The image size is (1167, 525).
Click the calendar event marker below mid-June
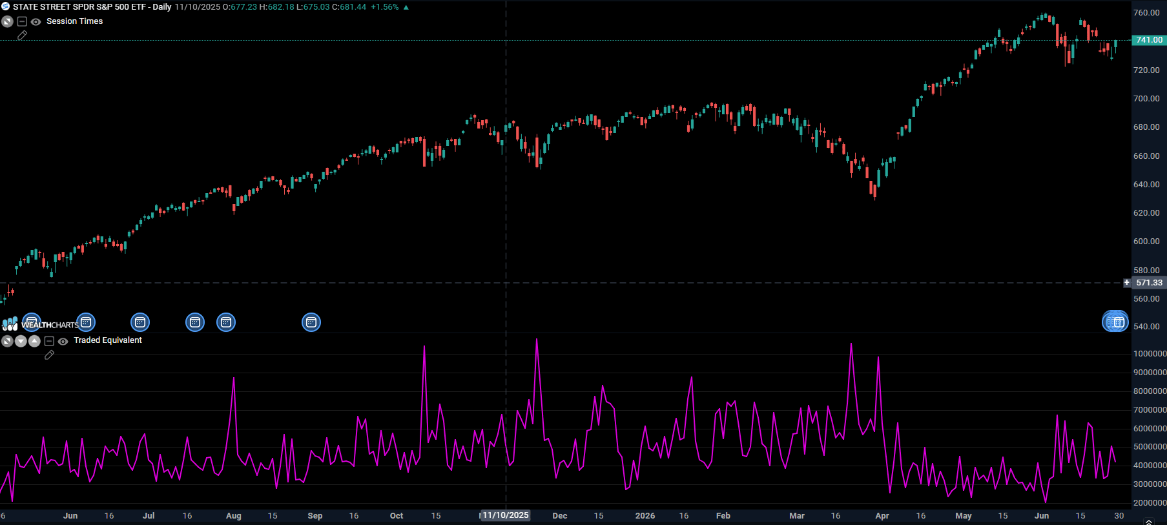pos(86,322)
